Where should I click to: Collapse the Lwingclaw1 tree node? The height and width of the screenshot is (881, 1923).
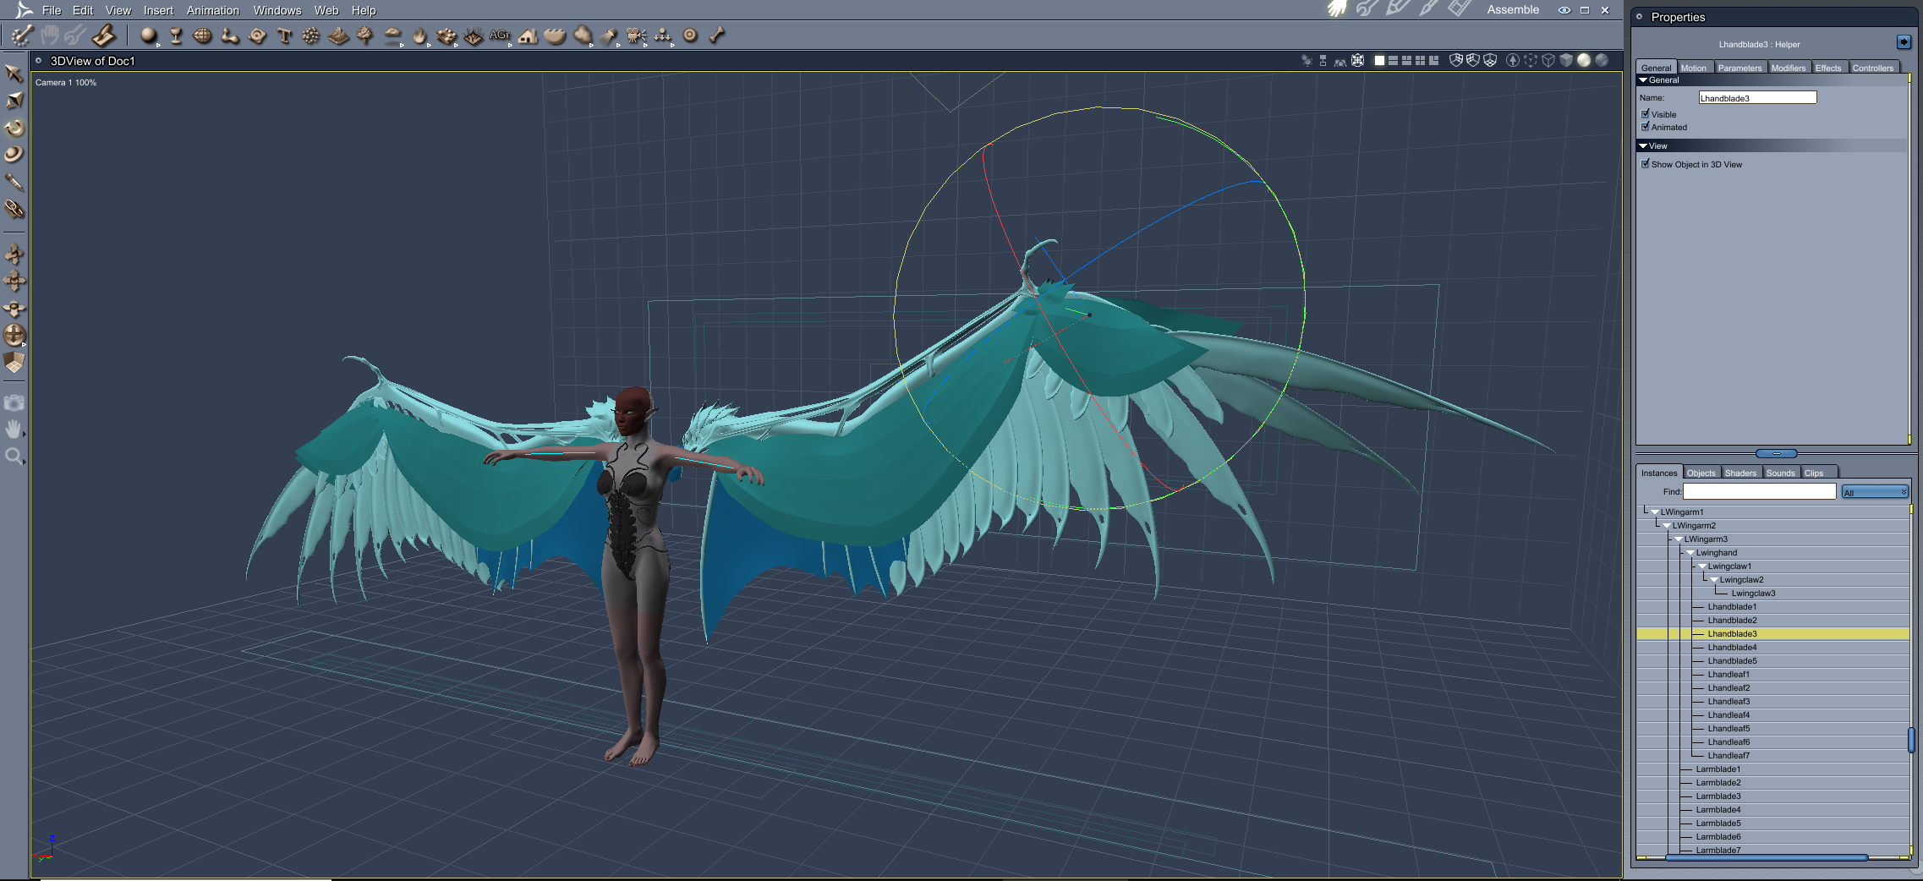[1702, 566]
